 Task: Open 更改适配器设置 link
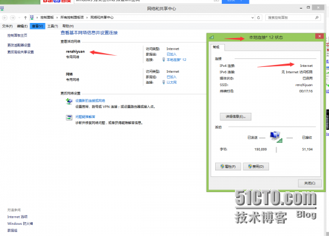tap(19, 45)
